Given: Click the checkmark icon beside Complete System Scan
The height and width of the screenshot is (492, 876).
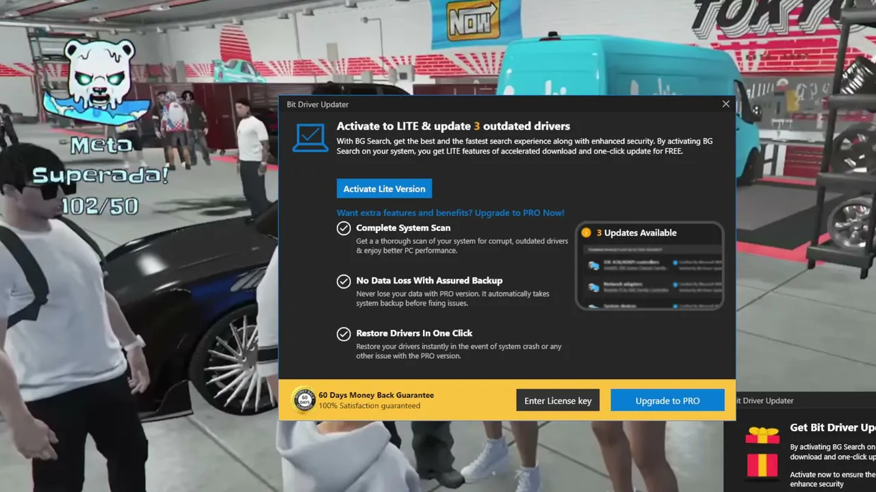Looking at the screenshot, I should [344, 228].
